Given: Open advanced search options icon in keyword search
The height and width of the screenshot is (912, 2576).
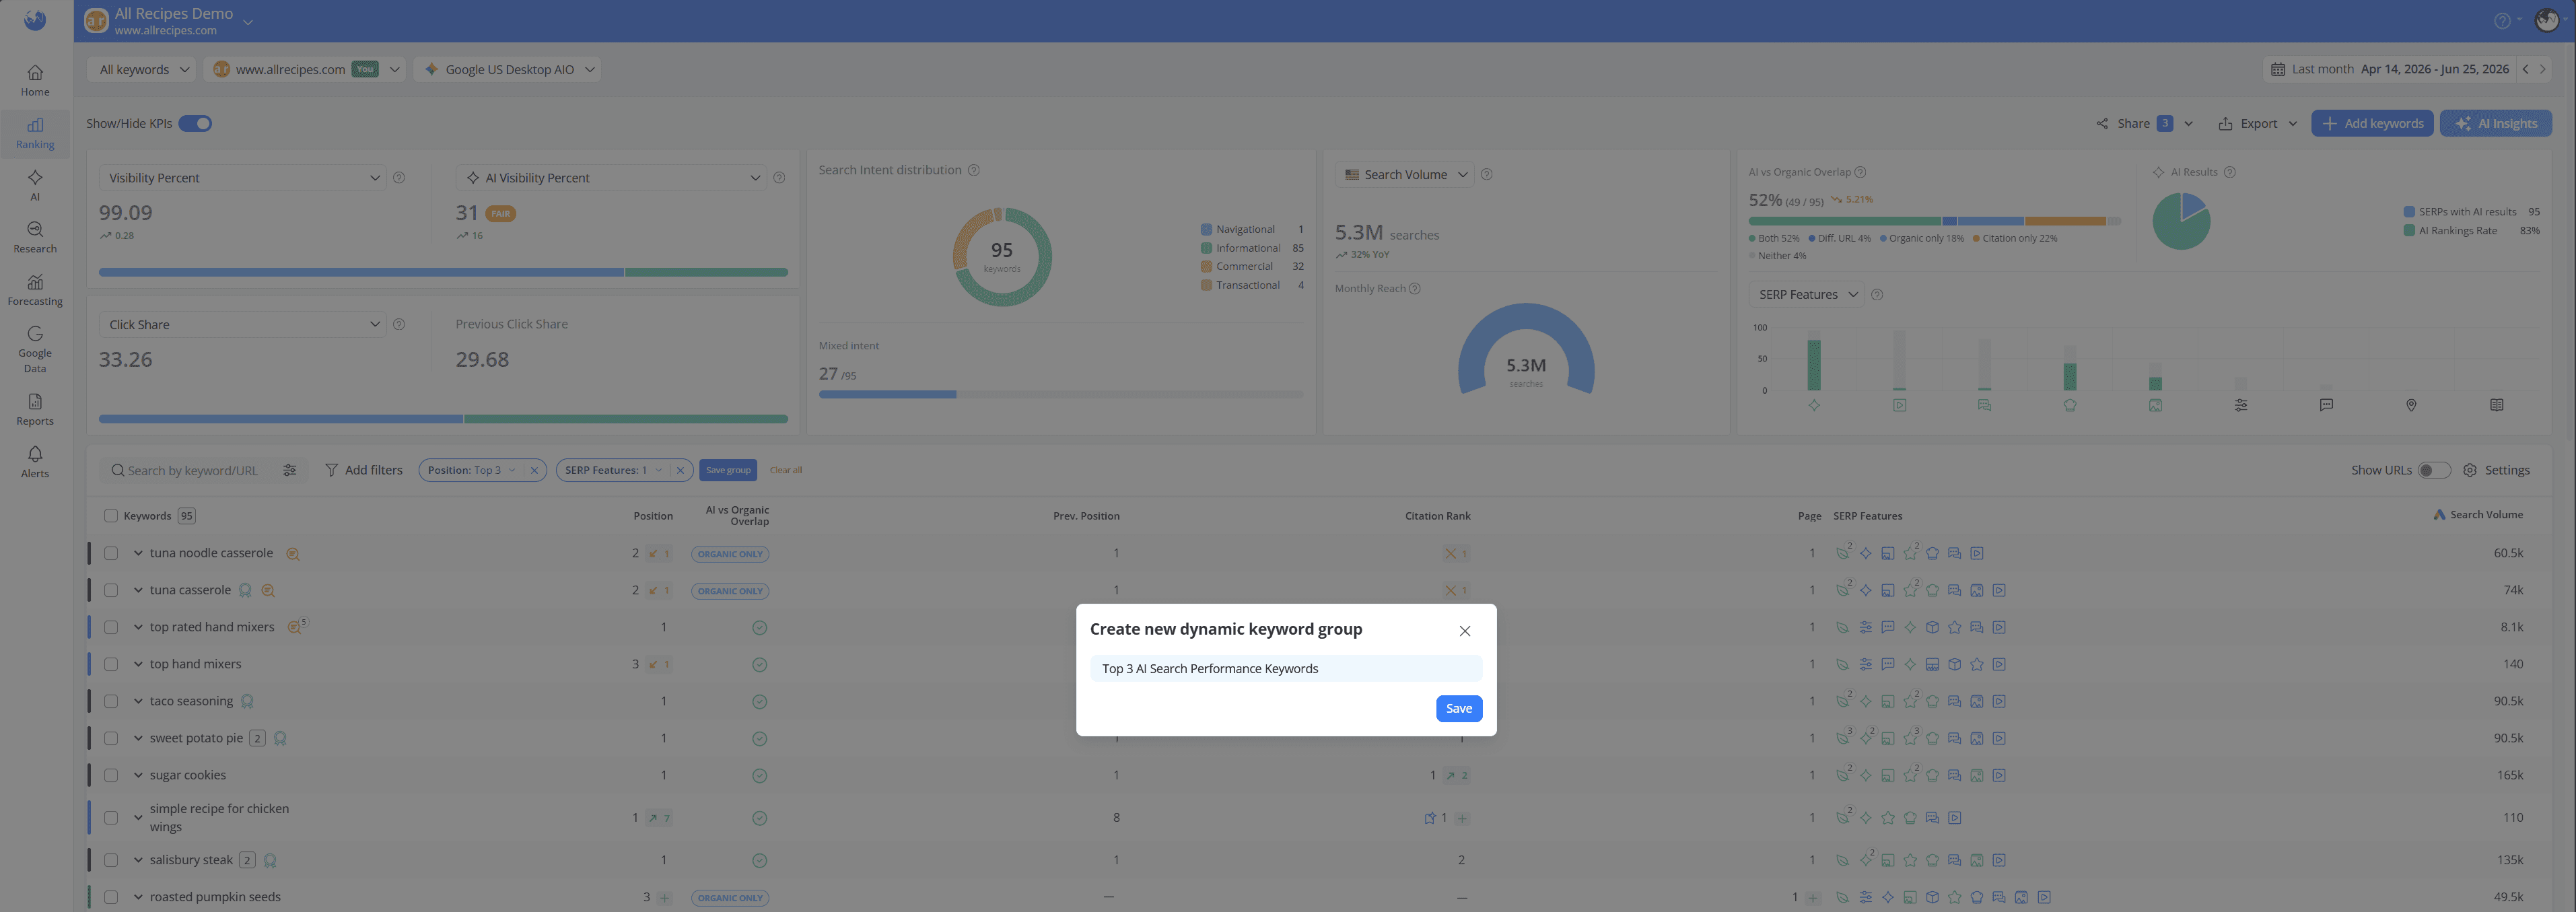Looking at the screenshot, I should pos(290,470).
